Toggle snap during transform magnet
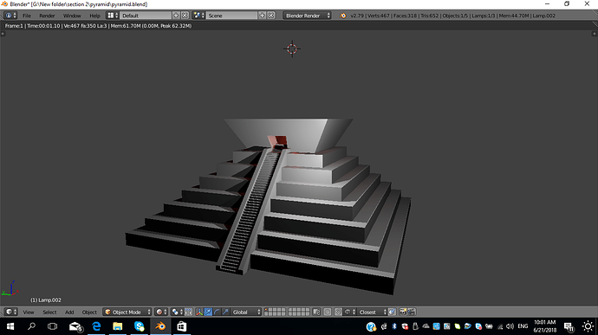Screen dimensions: 598x335 tap(338, 312)
